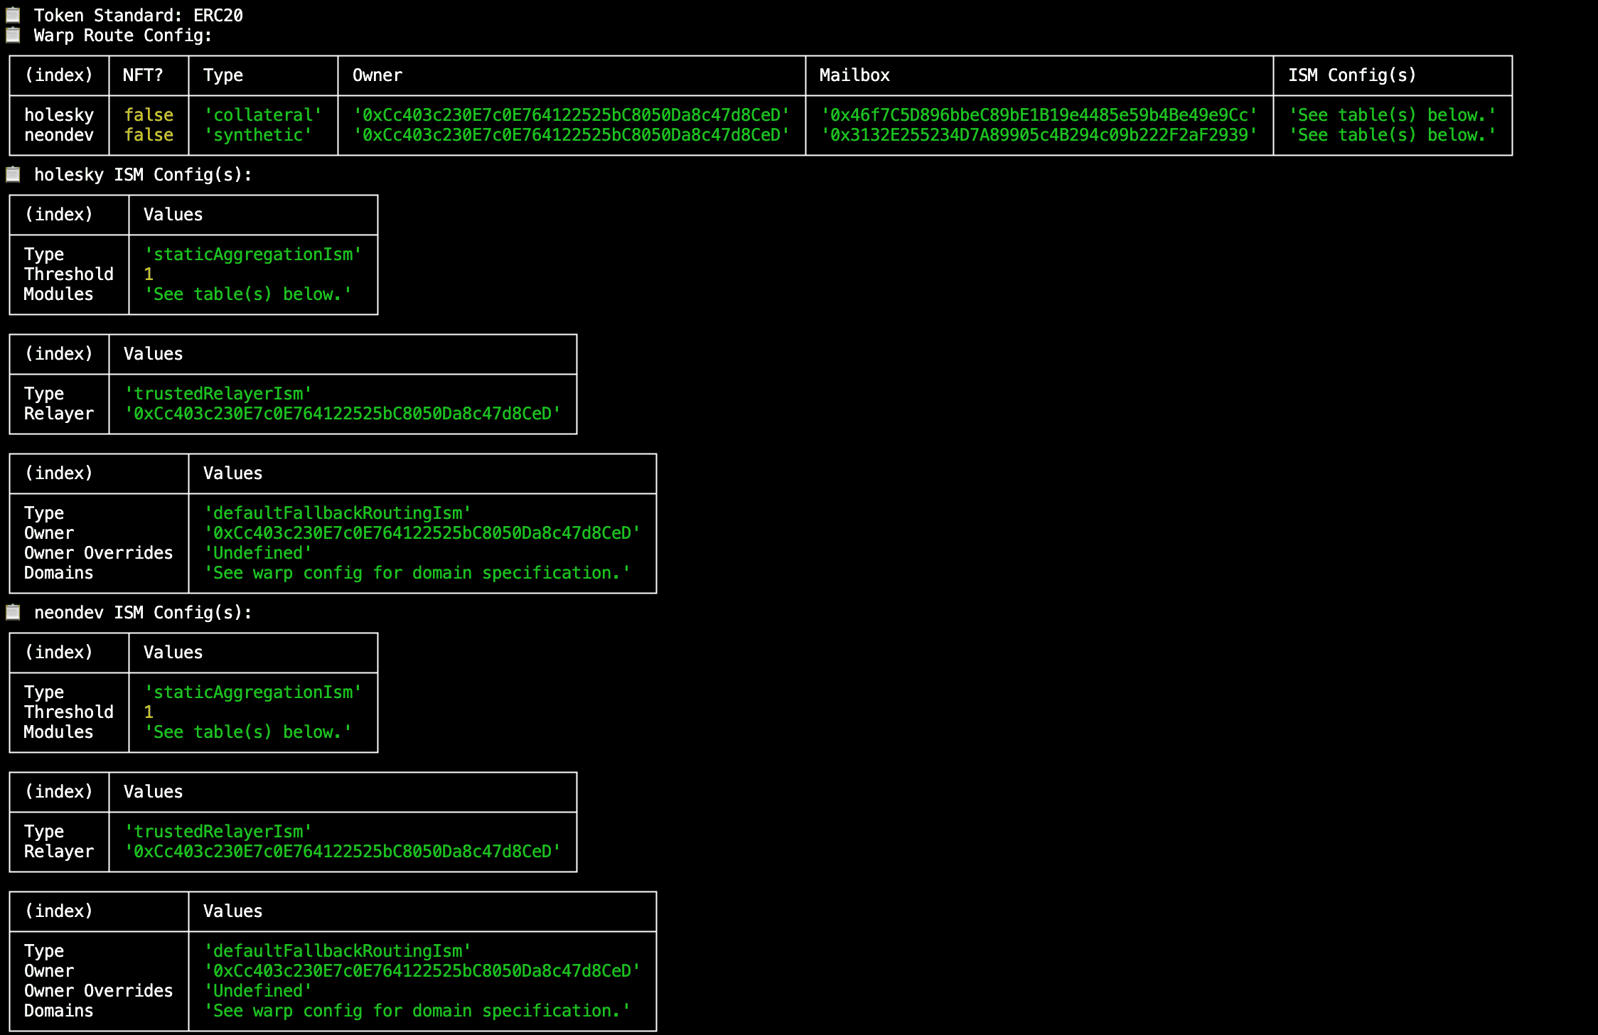Click 'defaultFallbackRoutingIsm' in the neondev section

(x=338, y=951)
